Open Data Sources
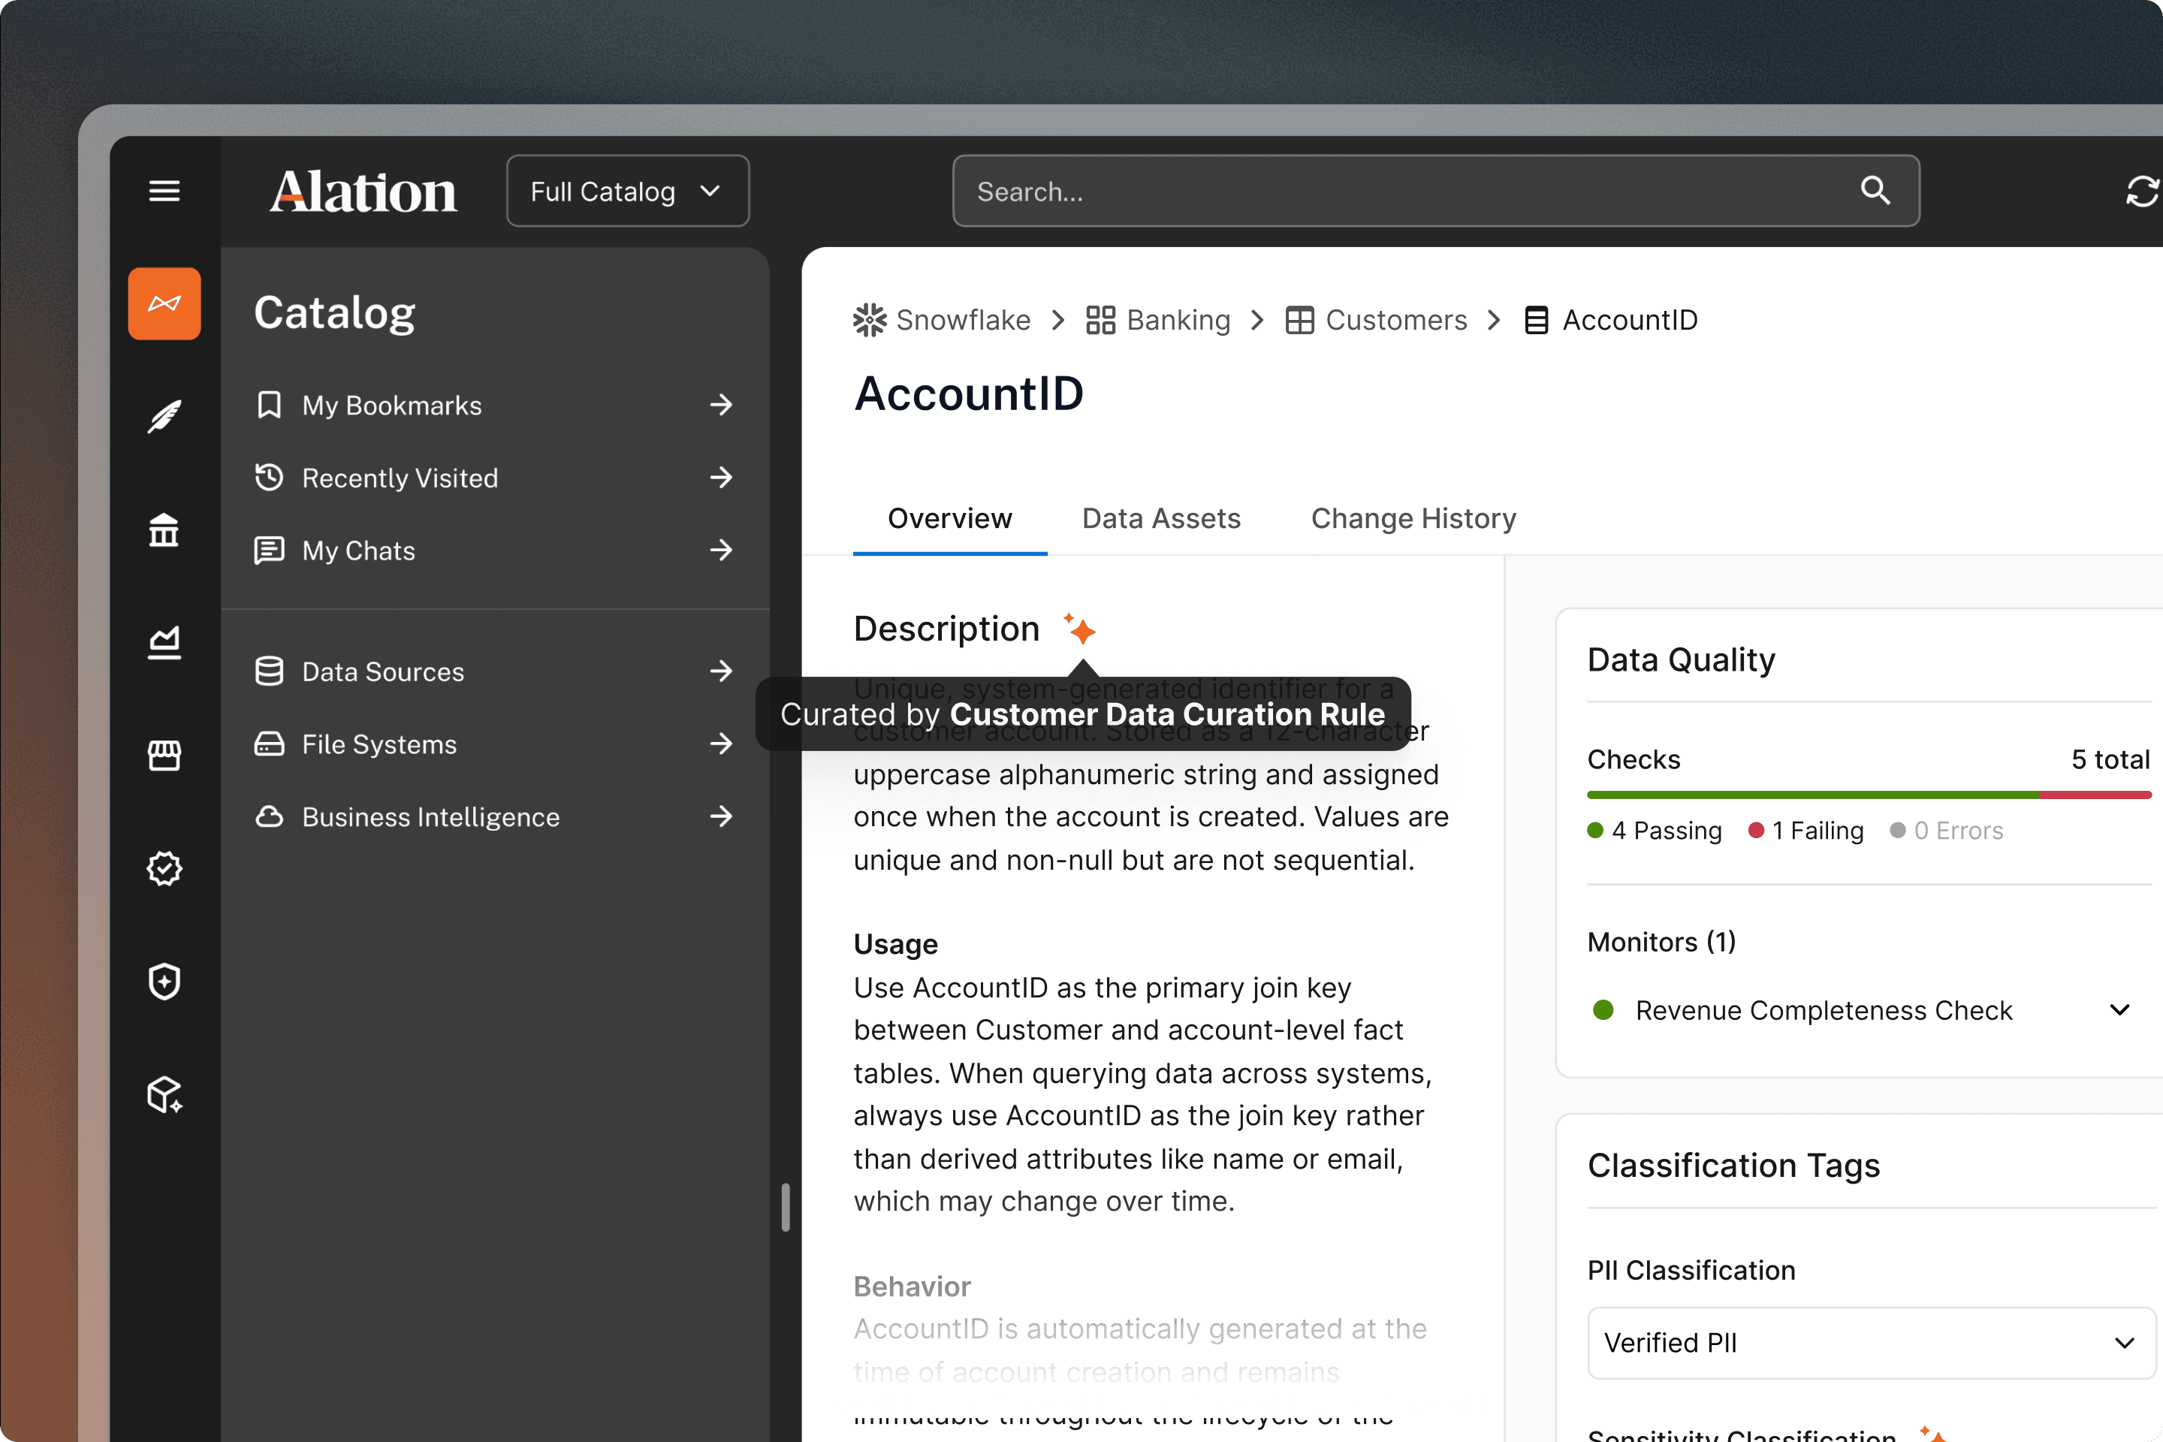The width and height of the screenshot is (2163, 1442). [495, 671]
